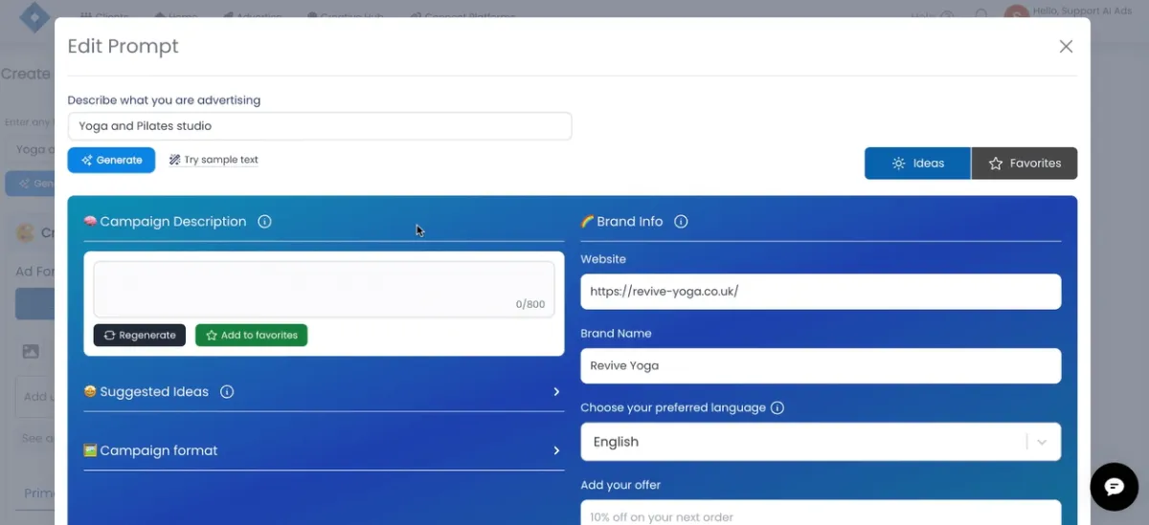Click the Add your offer field

click(821, 513)
